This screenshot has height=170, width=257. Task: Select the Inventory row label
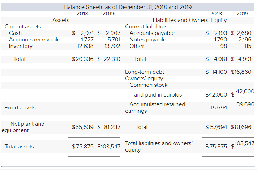coord(21,46)
